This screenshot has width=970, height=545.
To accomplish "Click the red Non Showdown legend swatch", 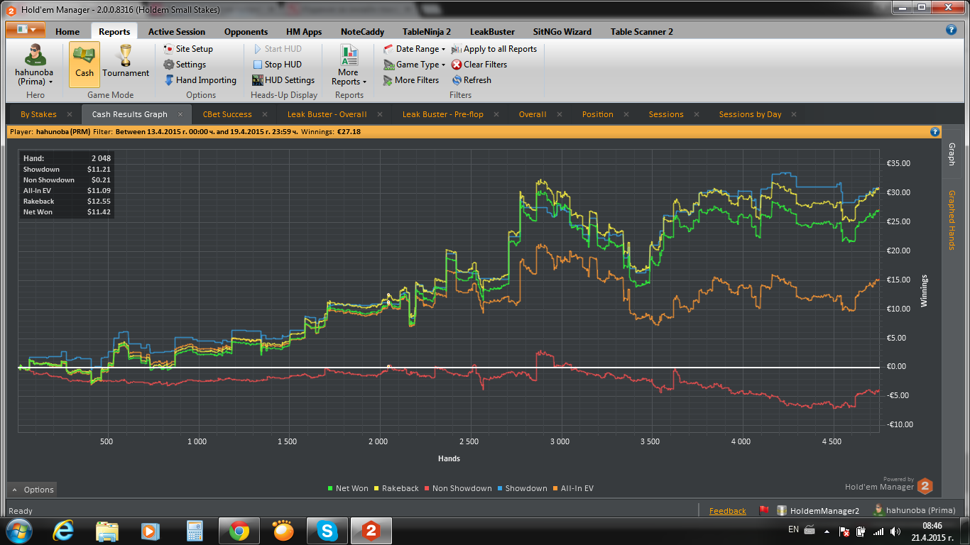I will pos(426,488).
